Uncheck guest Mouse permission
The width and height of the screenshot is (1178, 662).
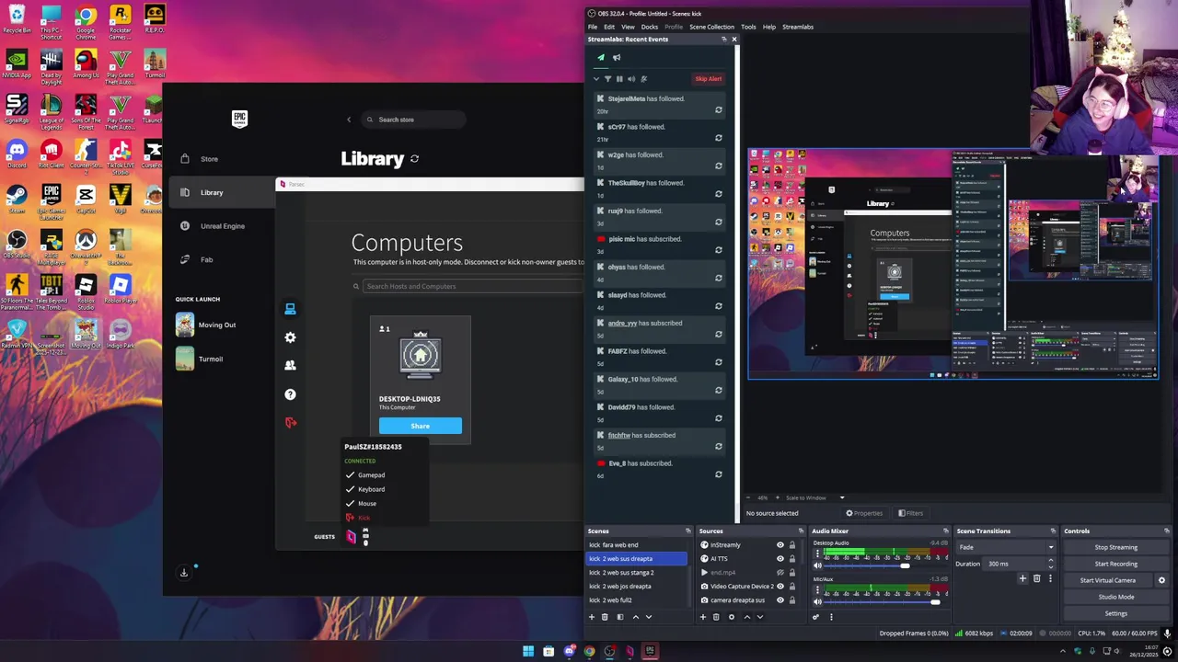[351, 504]
